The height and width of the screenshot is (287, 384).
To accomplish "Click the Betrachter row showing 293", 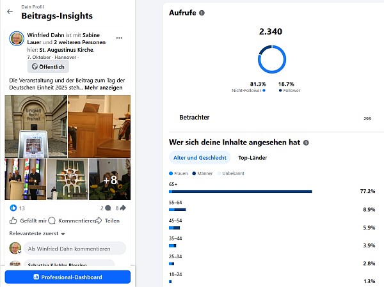I will [275, 118].
